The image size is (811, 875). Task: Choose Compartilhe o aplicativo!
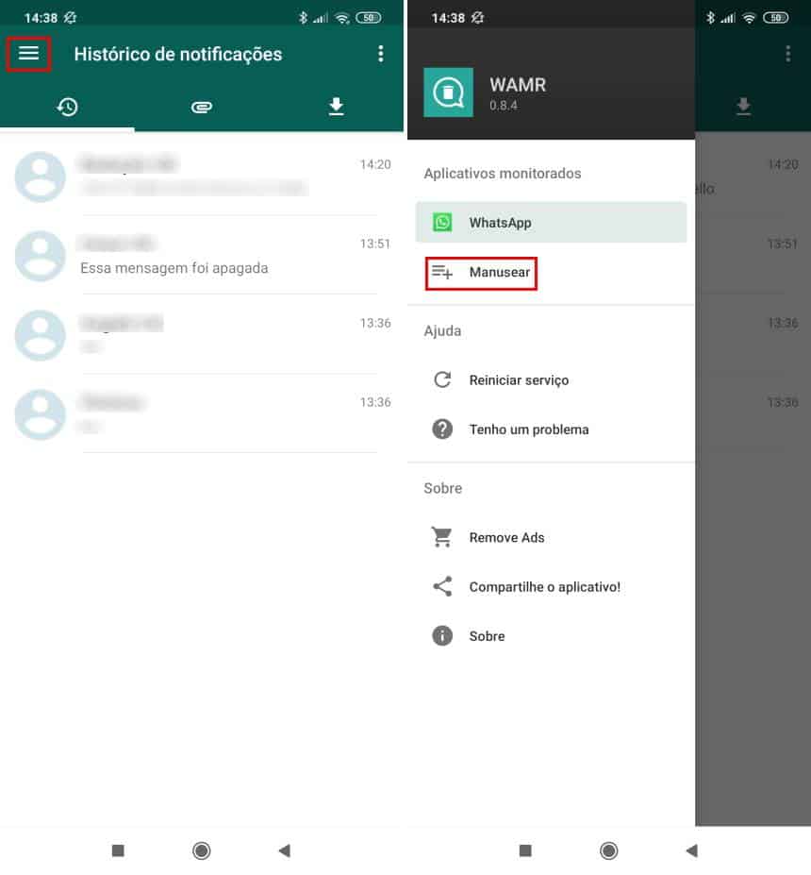click(x=551, y=586)
